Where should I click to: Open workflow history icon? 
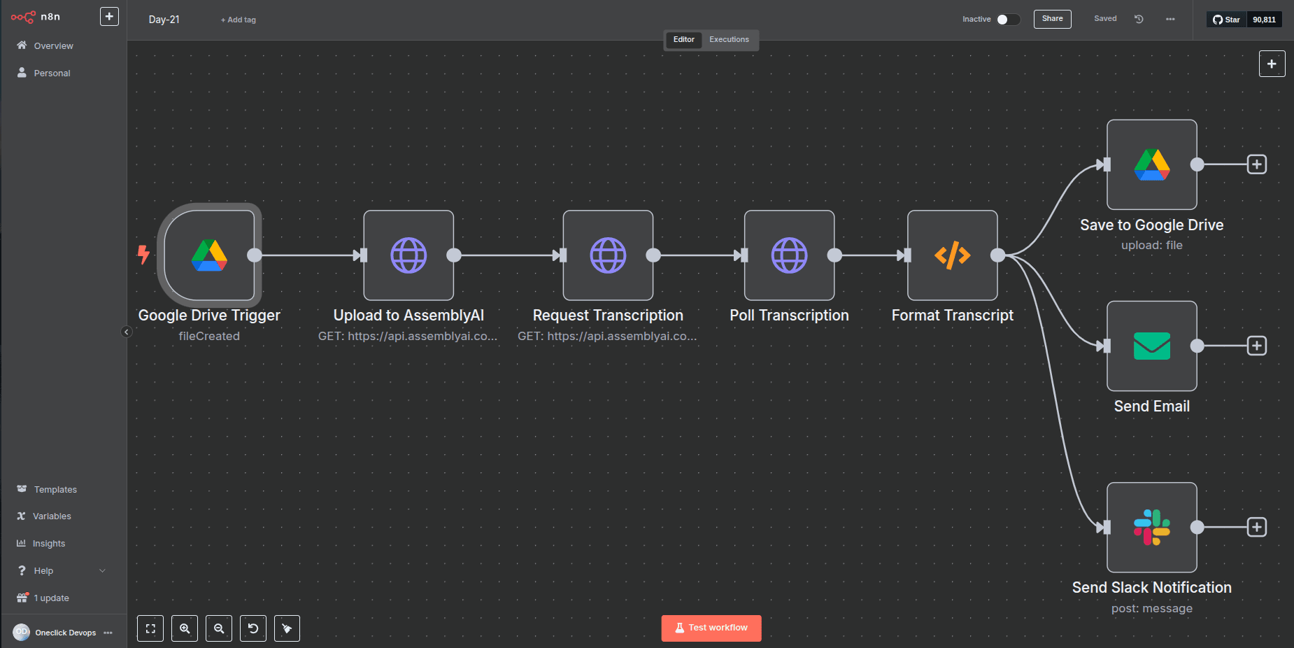(1139, 19)
